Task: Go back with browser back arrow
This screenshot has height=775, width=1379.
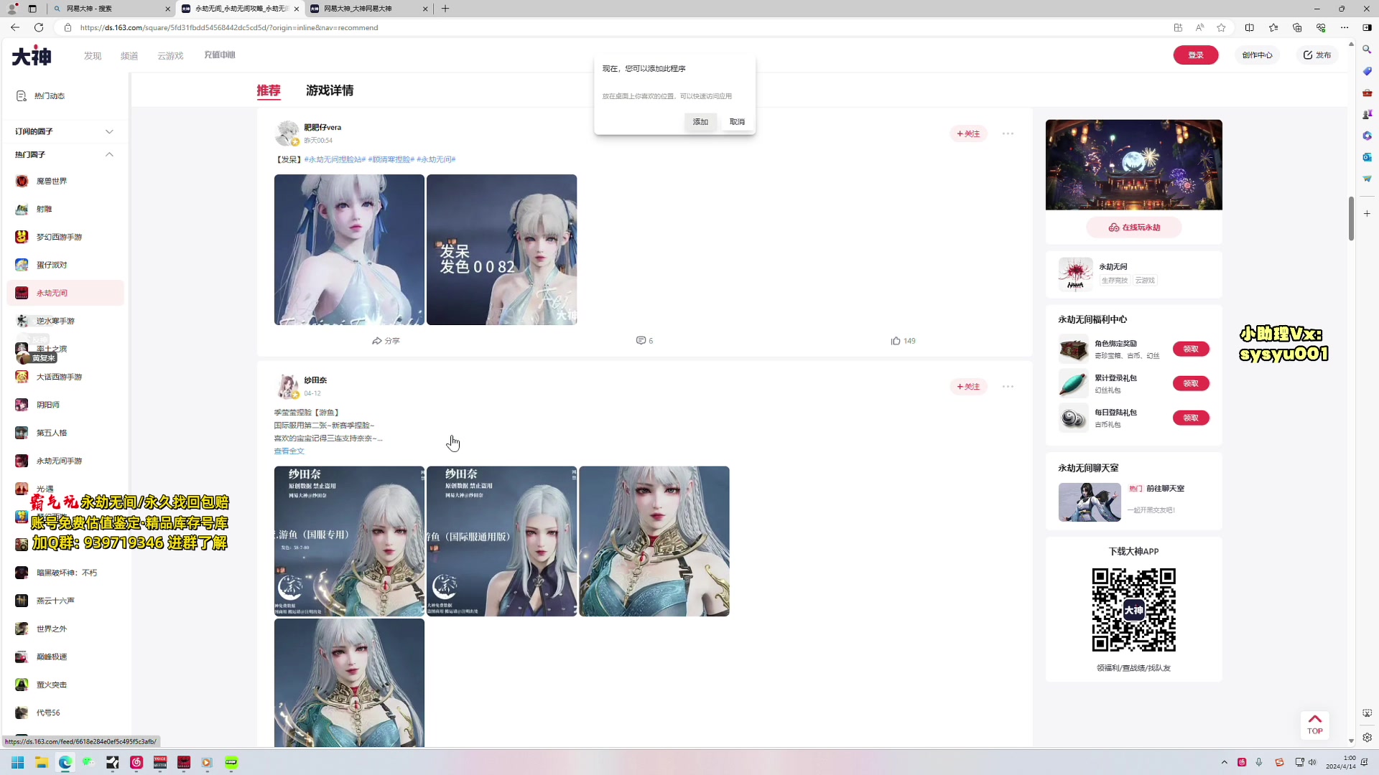Action: click(15, 27)
